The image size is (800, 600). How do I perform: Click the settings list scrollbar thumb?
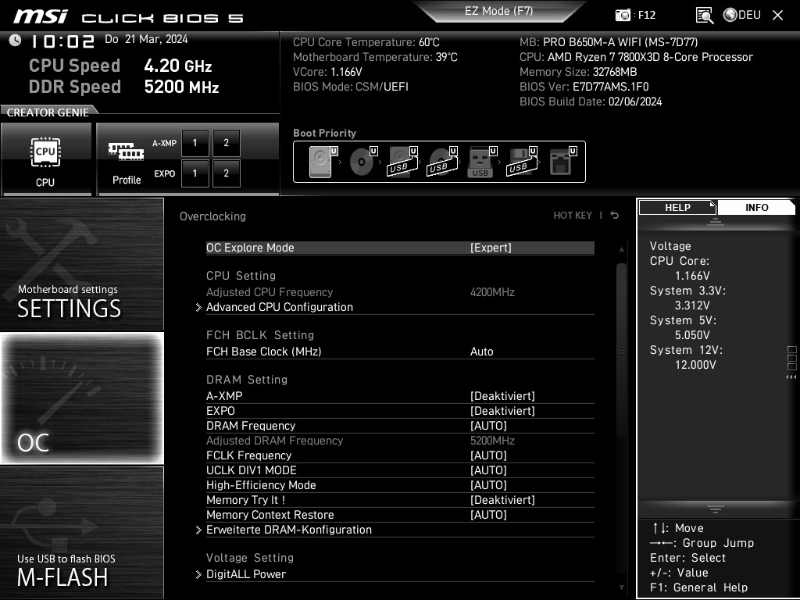[621, 350]
